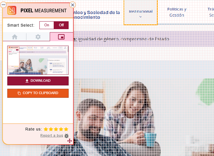This screenshot has height=156, width=214.
Task: Switch to the screenshot tab
Action: coord(61,37)
